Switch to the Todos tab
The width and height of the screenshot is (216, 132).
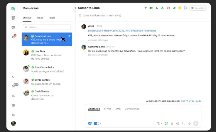tap(52, 18)
